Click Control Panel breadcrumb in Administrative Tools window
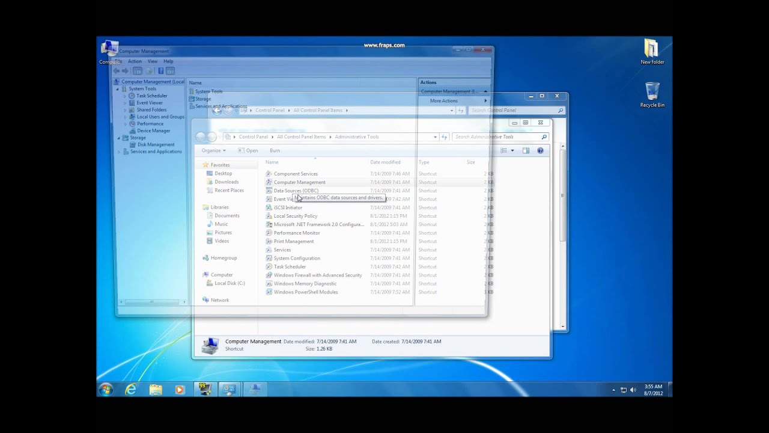Image resolution: width=769 pixels, height=433 pixels. [253, 137]
